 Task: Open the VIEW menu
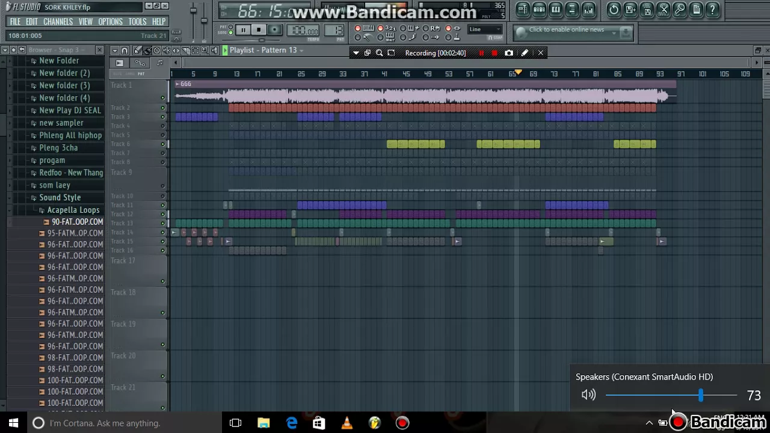click(85, 22)
